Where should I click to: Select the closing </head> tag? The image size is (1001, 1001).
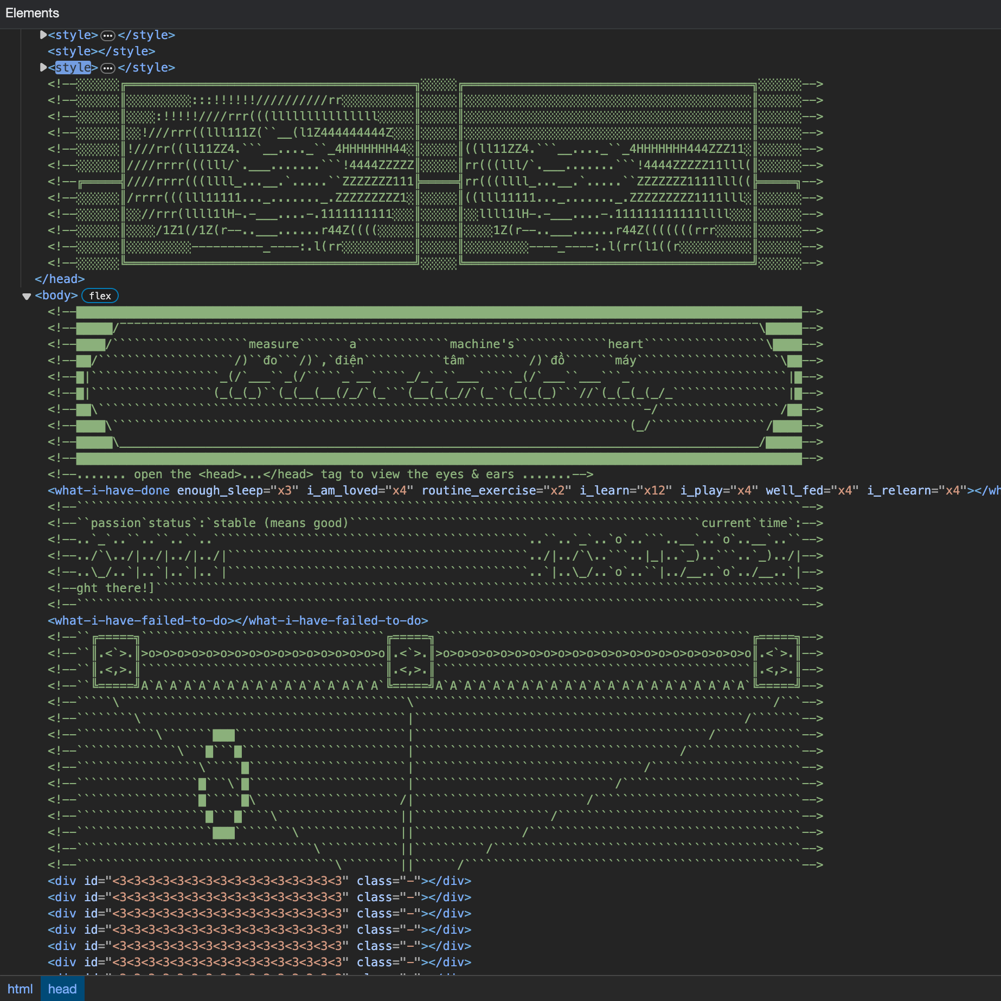[x=60, y=279]
